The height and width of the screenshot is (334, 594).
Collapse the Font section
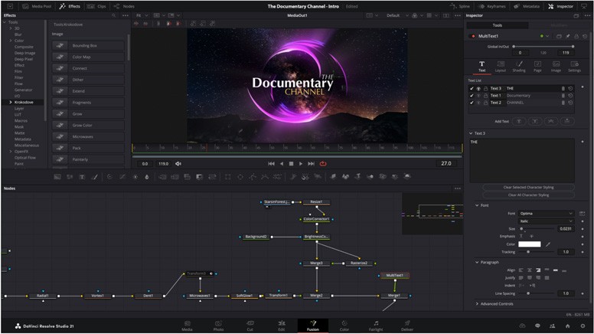tap(477, 205)
